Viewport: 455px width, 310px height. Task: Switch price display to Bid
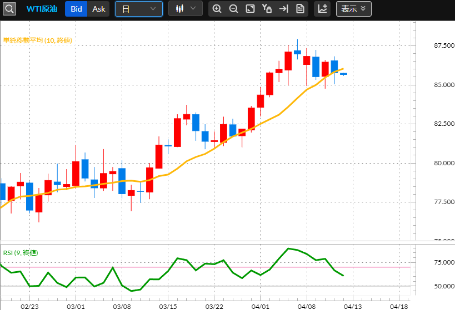point(76,9)
